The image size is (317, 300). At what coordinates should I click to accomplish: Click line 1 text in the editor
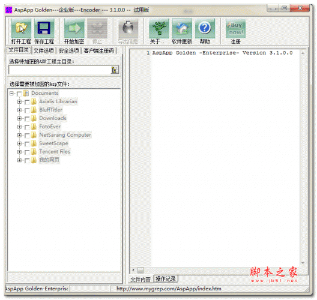(x=222, y=53)
